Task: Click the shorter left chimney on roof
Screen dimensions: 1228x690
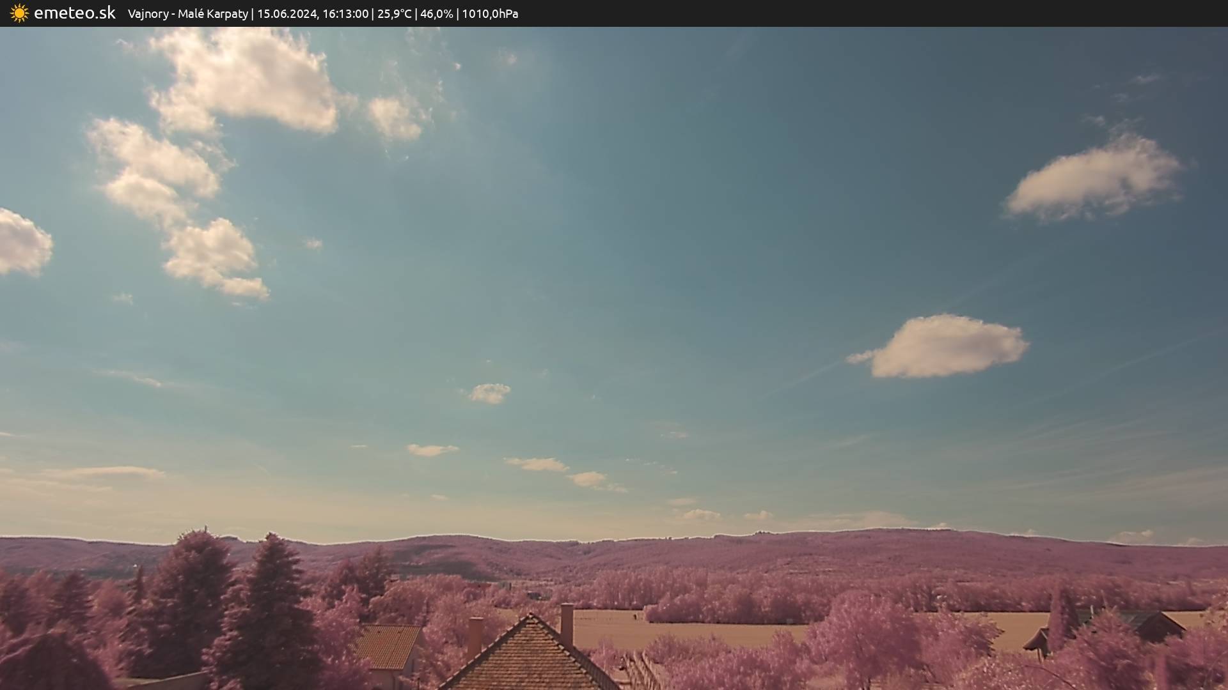Action: pyautogui.click(x=475, y=634)
